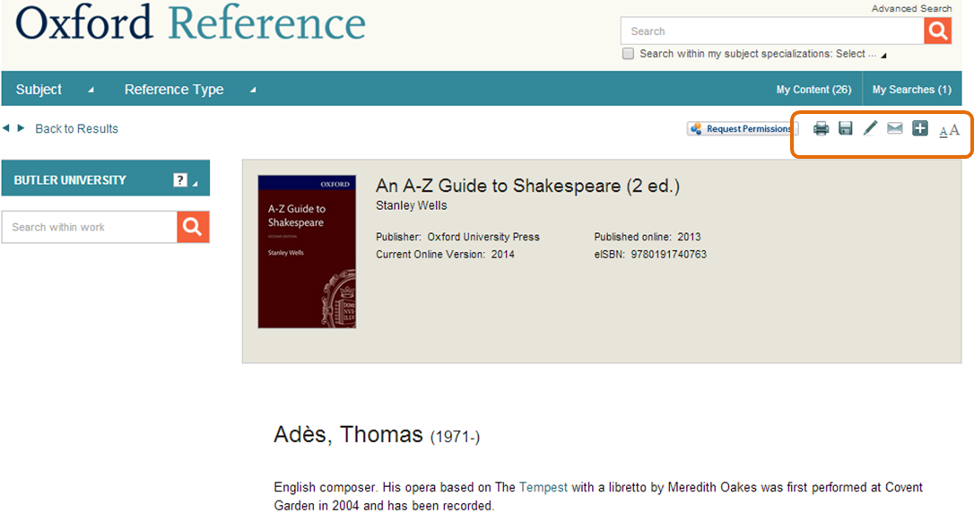Expand the Butler University panel arrow

[x=195, y=183]
